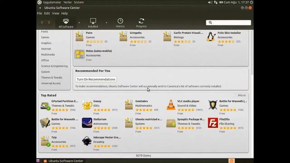The height and width of the screenshot is (163, 290).
Task: Select the Themes & Tweaks category in the sidebar
Action: click(52, 77)
